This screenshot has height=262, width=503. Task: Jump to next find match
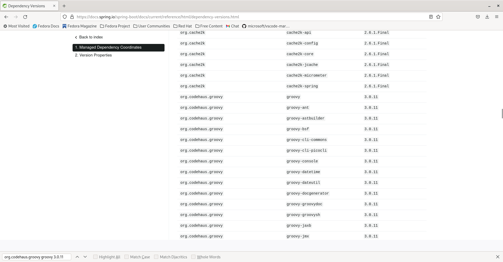pos(85,257)
